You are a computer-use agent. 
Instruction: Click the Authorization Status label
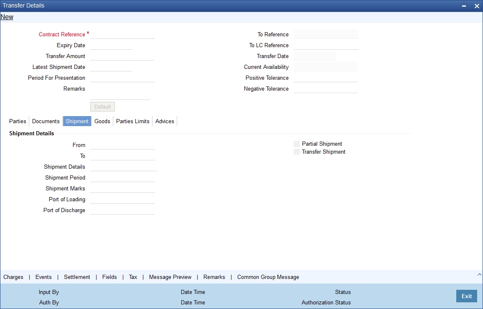[x=326, y=303]
